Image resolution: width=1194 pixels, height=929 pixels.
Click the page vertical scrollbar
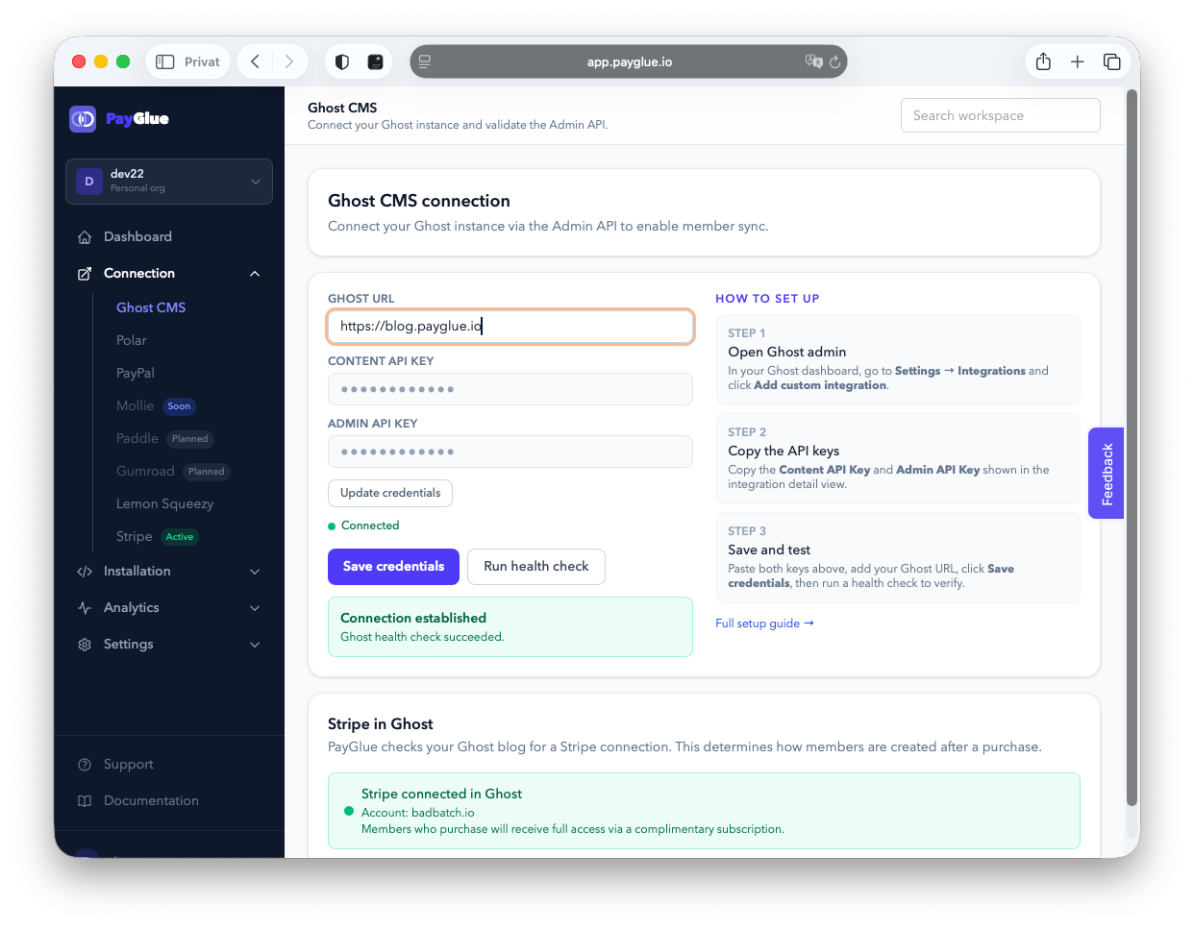[x=1132, y=448]
